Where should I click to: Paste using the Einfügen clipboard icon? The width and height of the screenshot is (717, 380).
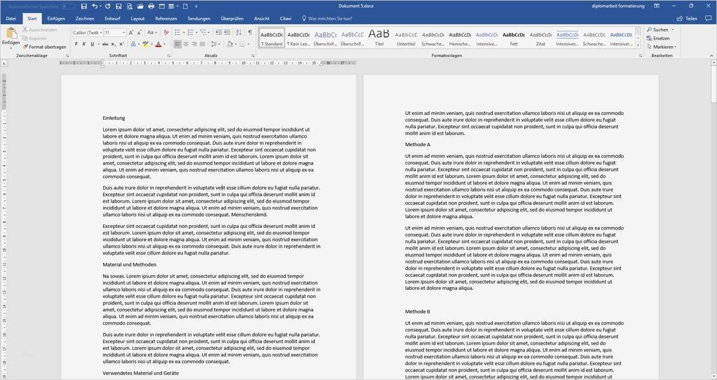point(11,35)
